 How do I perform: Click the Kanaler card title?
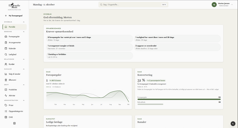point(142,122)
